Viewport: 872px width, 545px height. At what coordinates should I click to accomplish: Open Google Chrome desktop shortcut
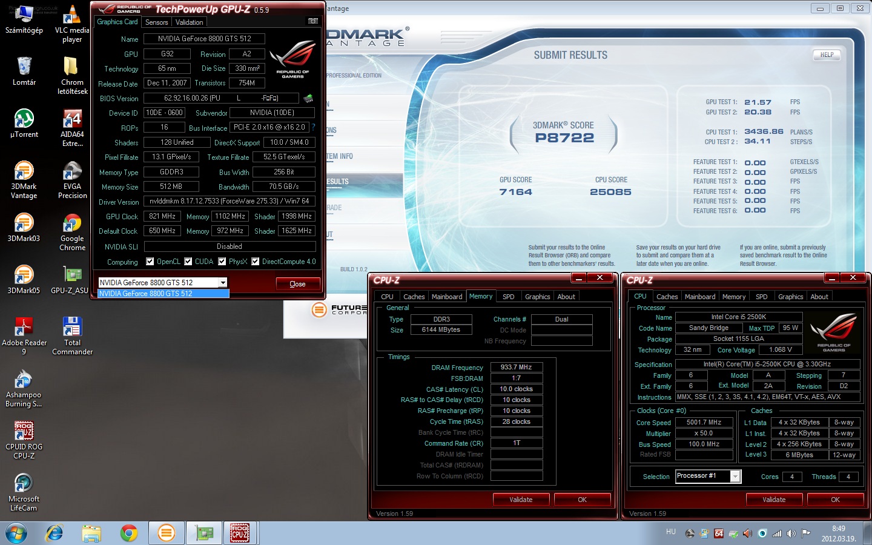click(x=72, y=233)
